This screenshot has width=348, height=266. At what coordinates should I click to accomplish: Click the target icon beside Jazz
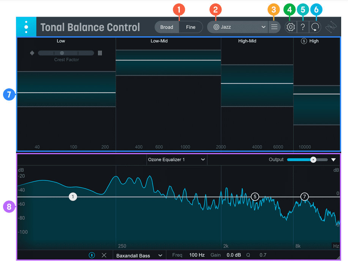pyautogui.click(x=216, y=27)
